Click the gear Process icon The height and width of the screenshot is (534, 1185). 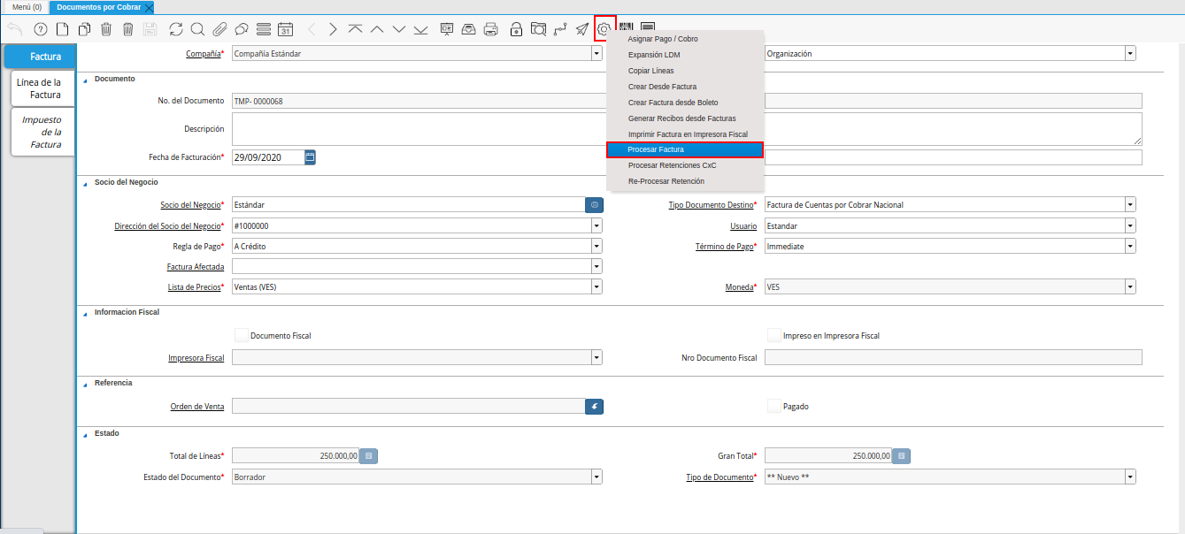[604, 29]
